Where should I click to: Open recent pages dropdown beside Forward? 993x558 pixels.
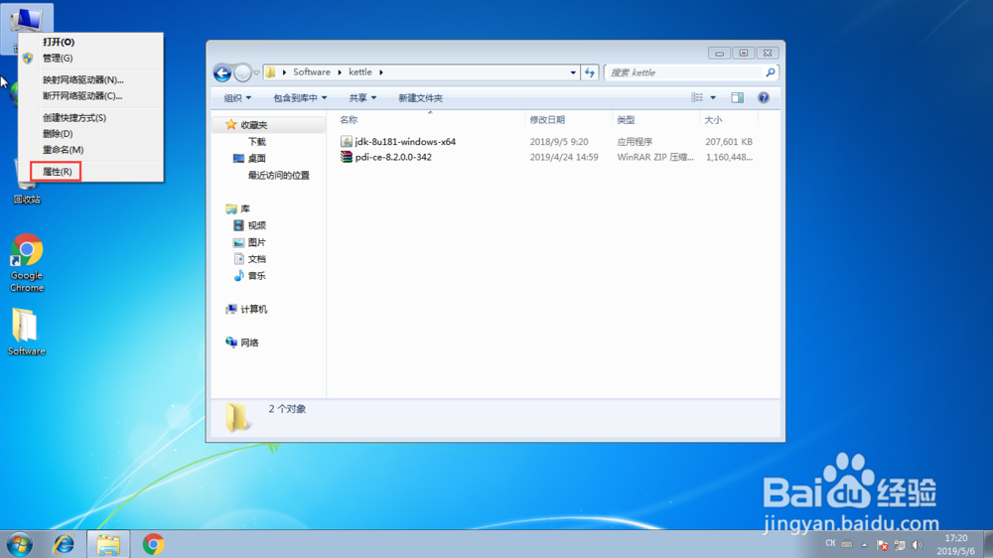[x=256, y=72]
